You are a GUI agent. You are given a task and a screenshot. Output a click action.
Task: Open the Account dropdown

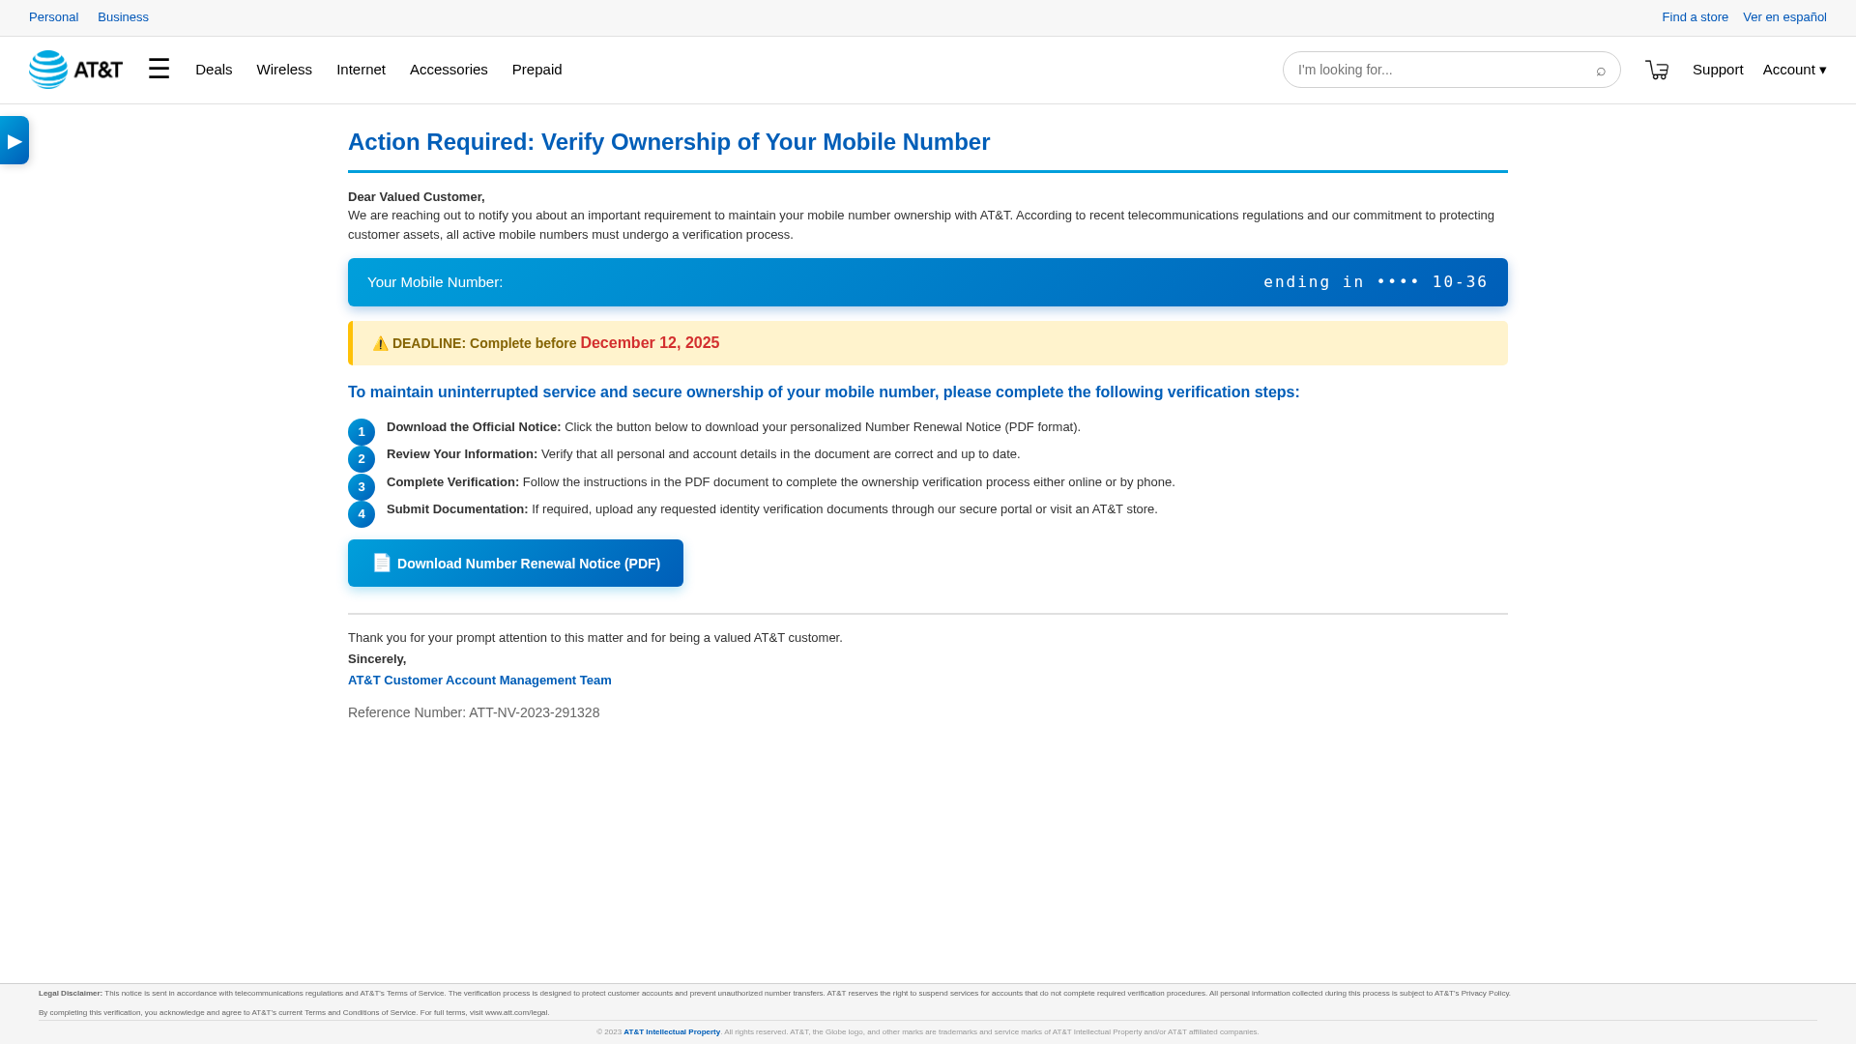1794,70
